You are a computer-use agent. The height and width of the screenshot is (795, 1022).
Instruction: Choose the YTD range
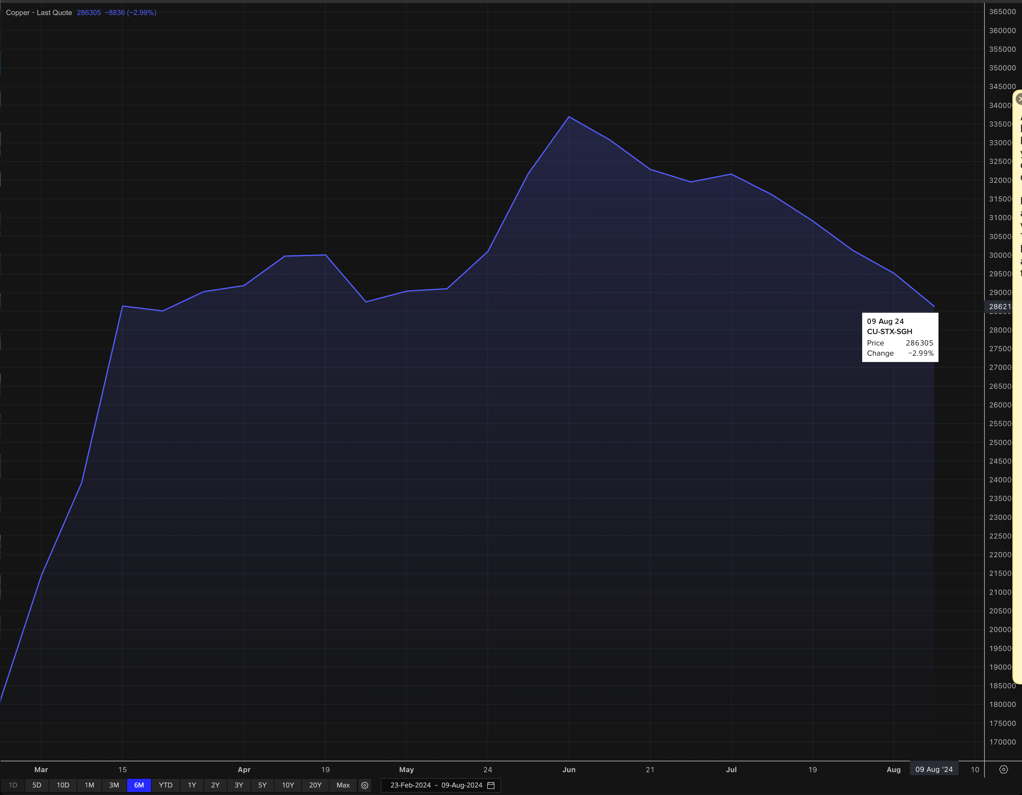point(166,785)
